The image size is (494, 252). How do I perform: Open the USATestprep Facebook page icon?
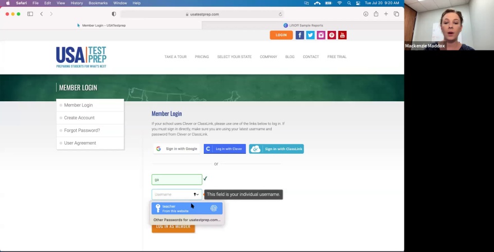(299, 35)
